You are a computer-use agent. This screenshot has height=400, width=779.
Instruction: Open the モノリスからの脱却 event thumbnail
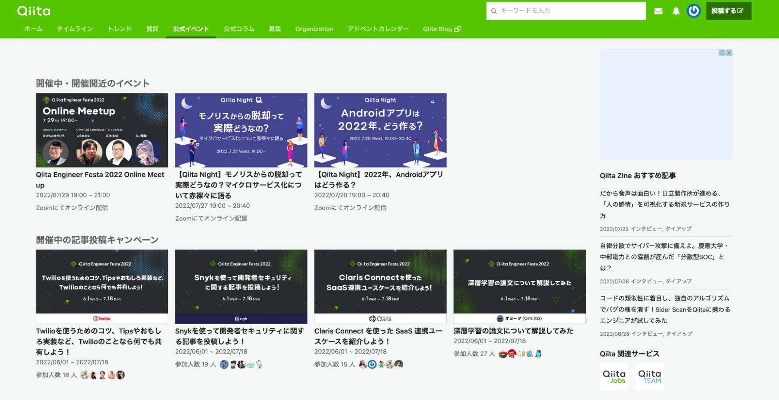pos(241,130)
